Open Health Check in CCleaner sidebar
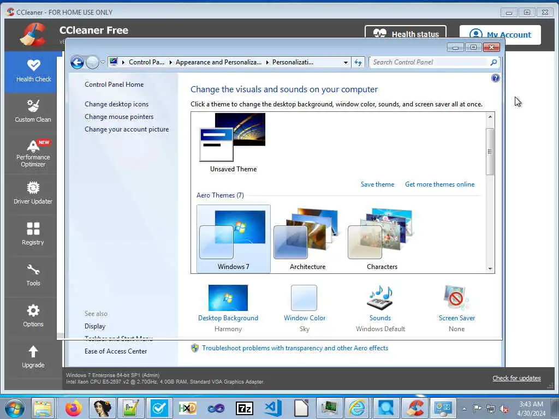Image resolution: width=559 pixels, height=419 pixels. tap(33, 71)
